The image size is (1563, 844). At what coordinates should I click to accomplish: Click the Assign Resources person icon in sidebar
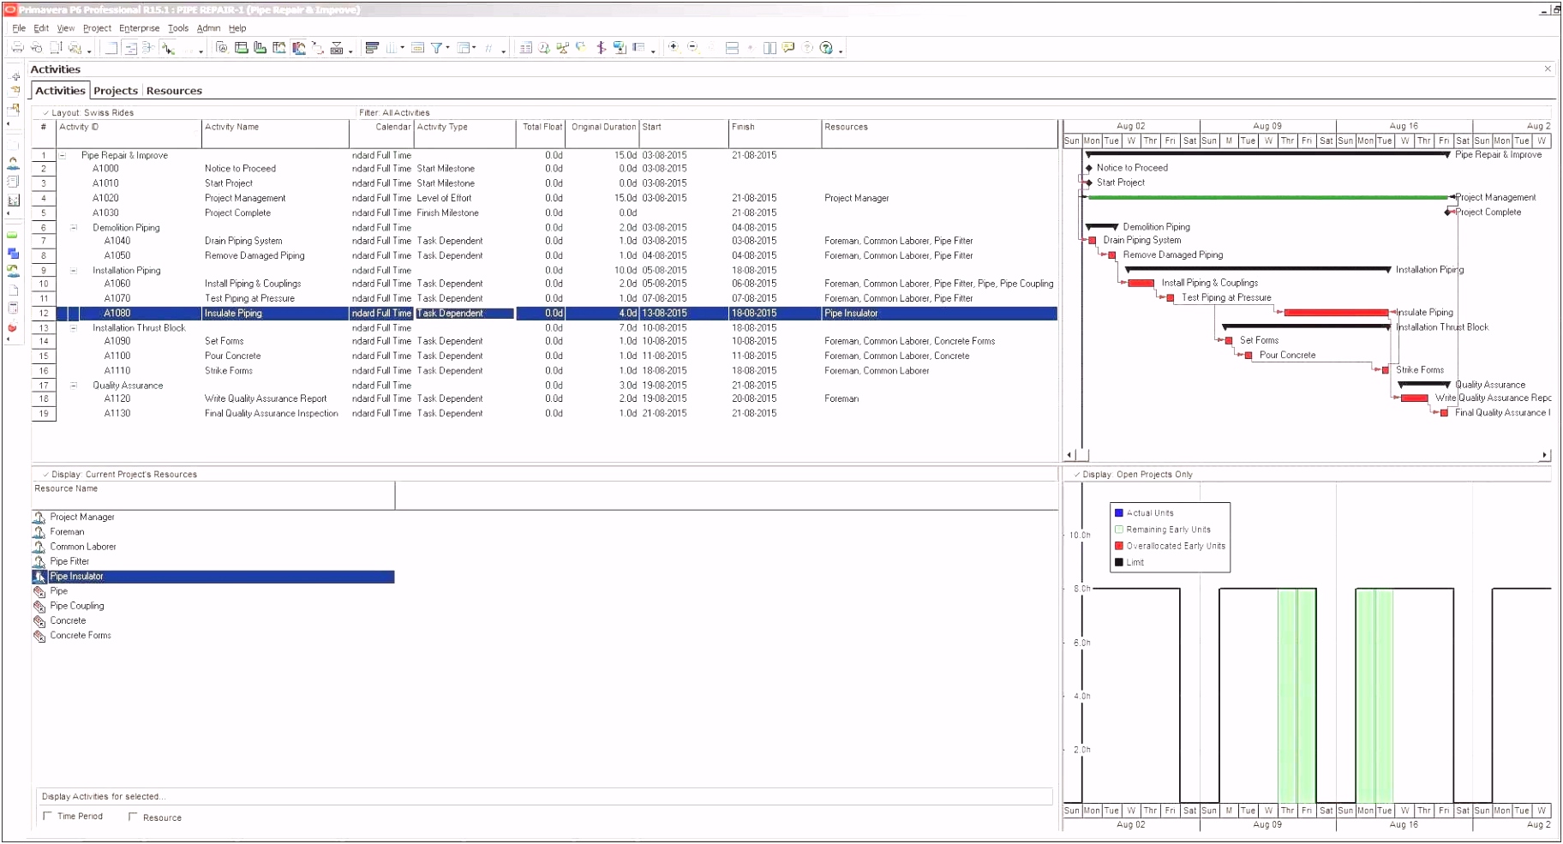[14, 163]
